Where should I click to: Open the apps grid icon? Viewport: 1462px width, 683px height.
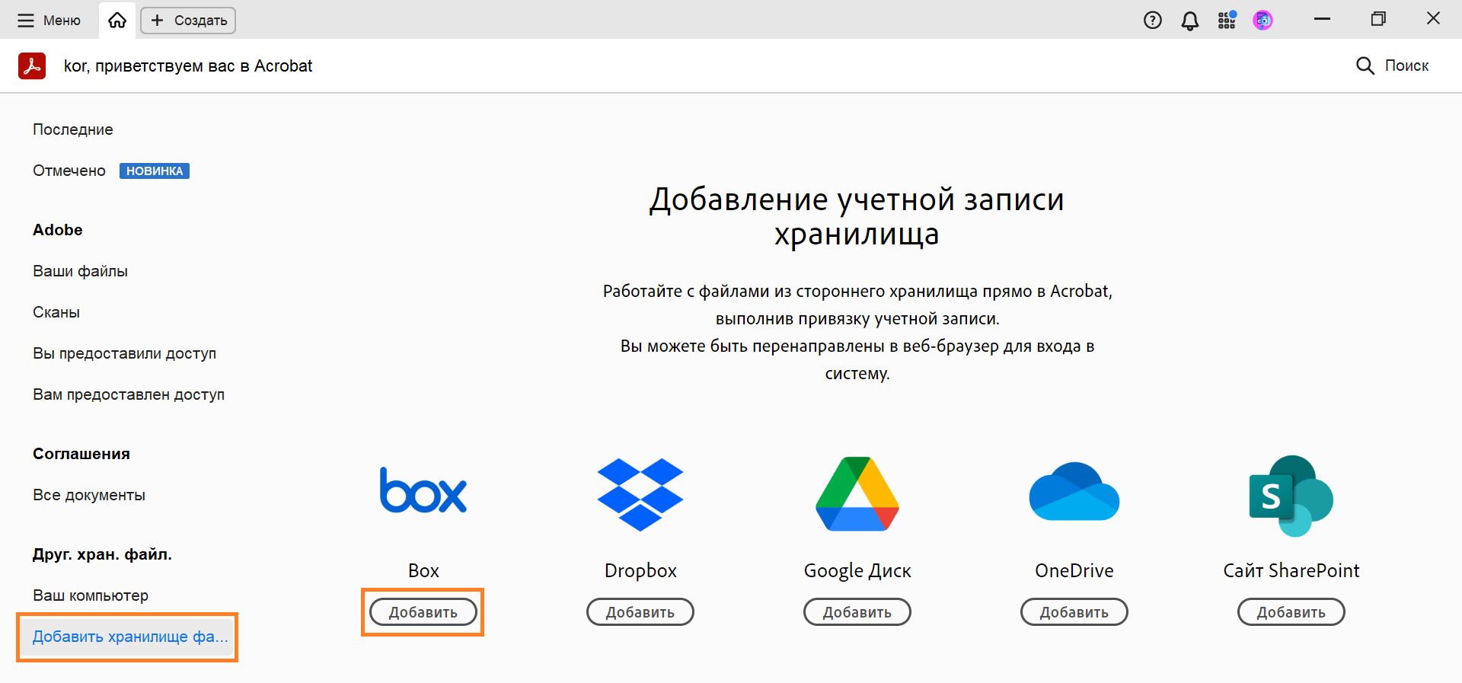tap(1227, 20)
